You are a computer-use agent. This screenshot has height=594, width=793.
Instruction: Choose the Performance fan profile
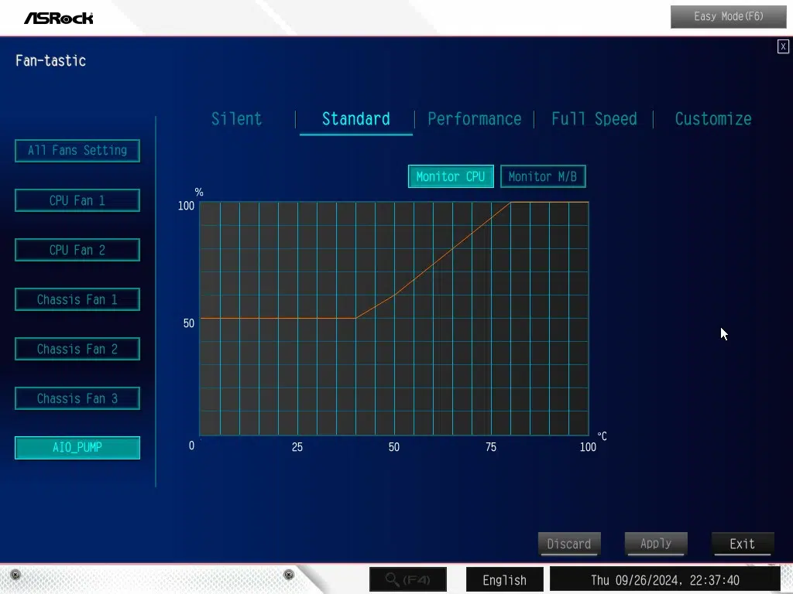(474, 119)
